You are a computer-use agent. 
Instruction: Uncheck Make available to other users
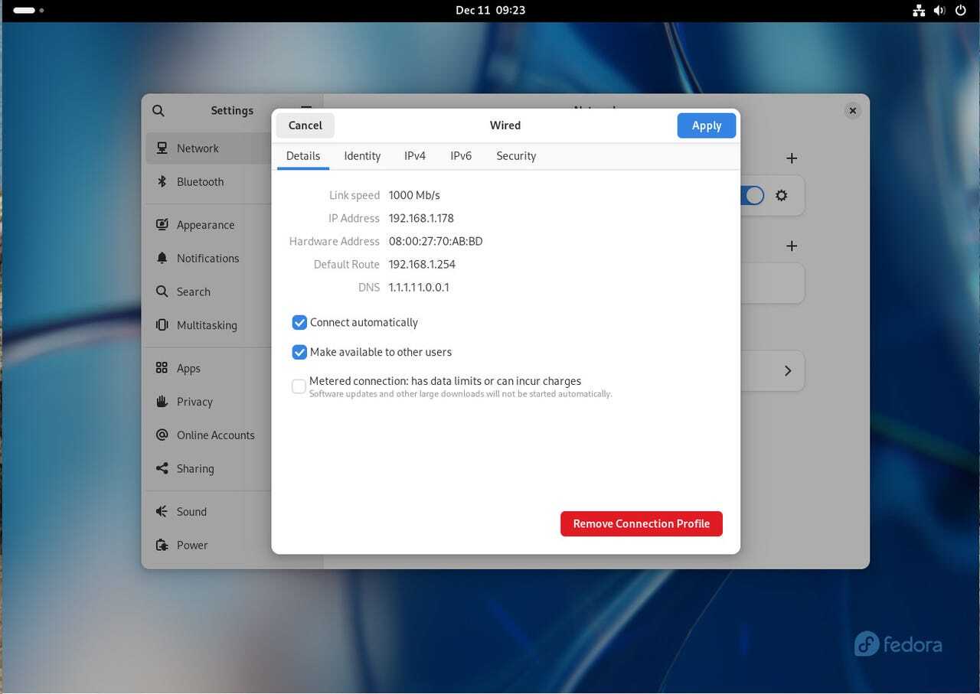pos(299,352)
